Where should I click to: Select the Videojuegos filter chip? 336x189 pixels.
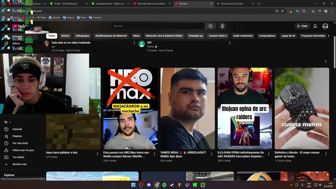click(x=82, y=36)
